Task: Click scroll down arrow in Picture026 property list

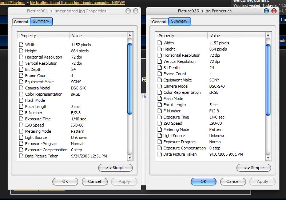Action: tap(268, 158)
